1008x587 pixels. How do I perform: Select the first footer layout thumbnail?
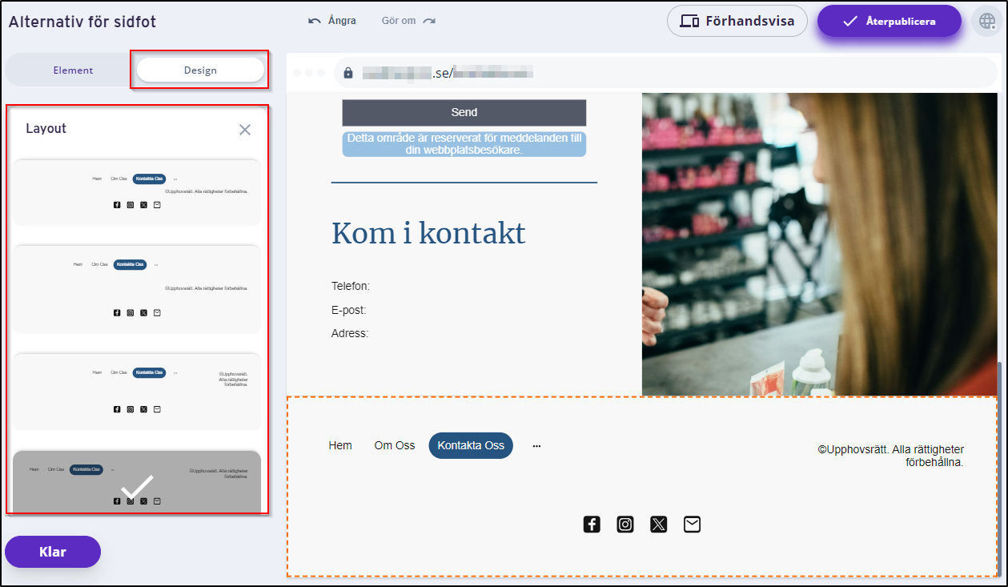click(x=137, y=192)
